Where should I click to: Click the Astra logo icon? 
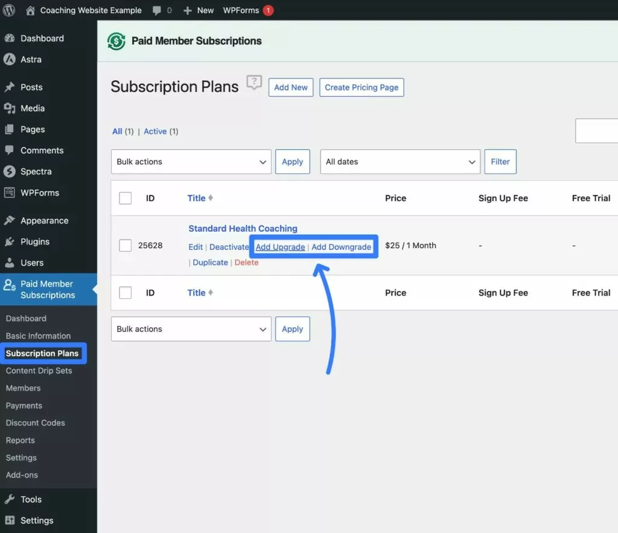tap(10, 60)
